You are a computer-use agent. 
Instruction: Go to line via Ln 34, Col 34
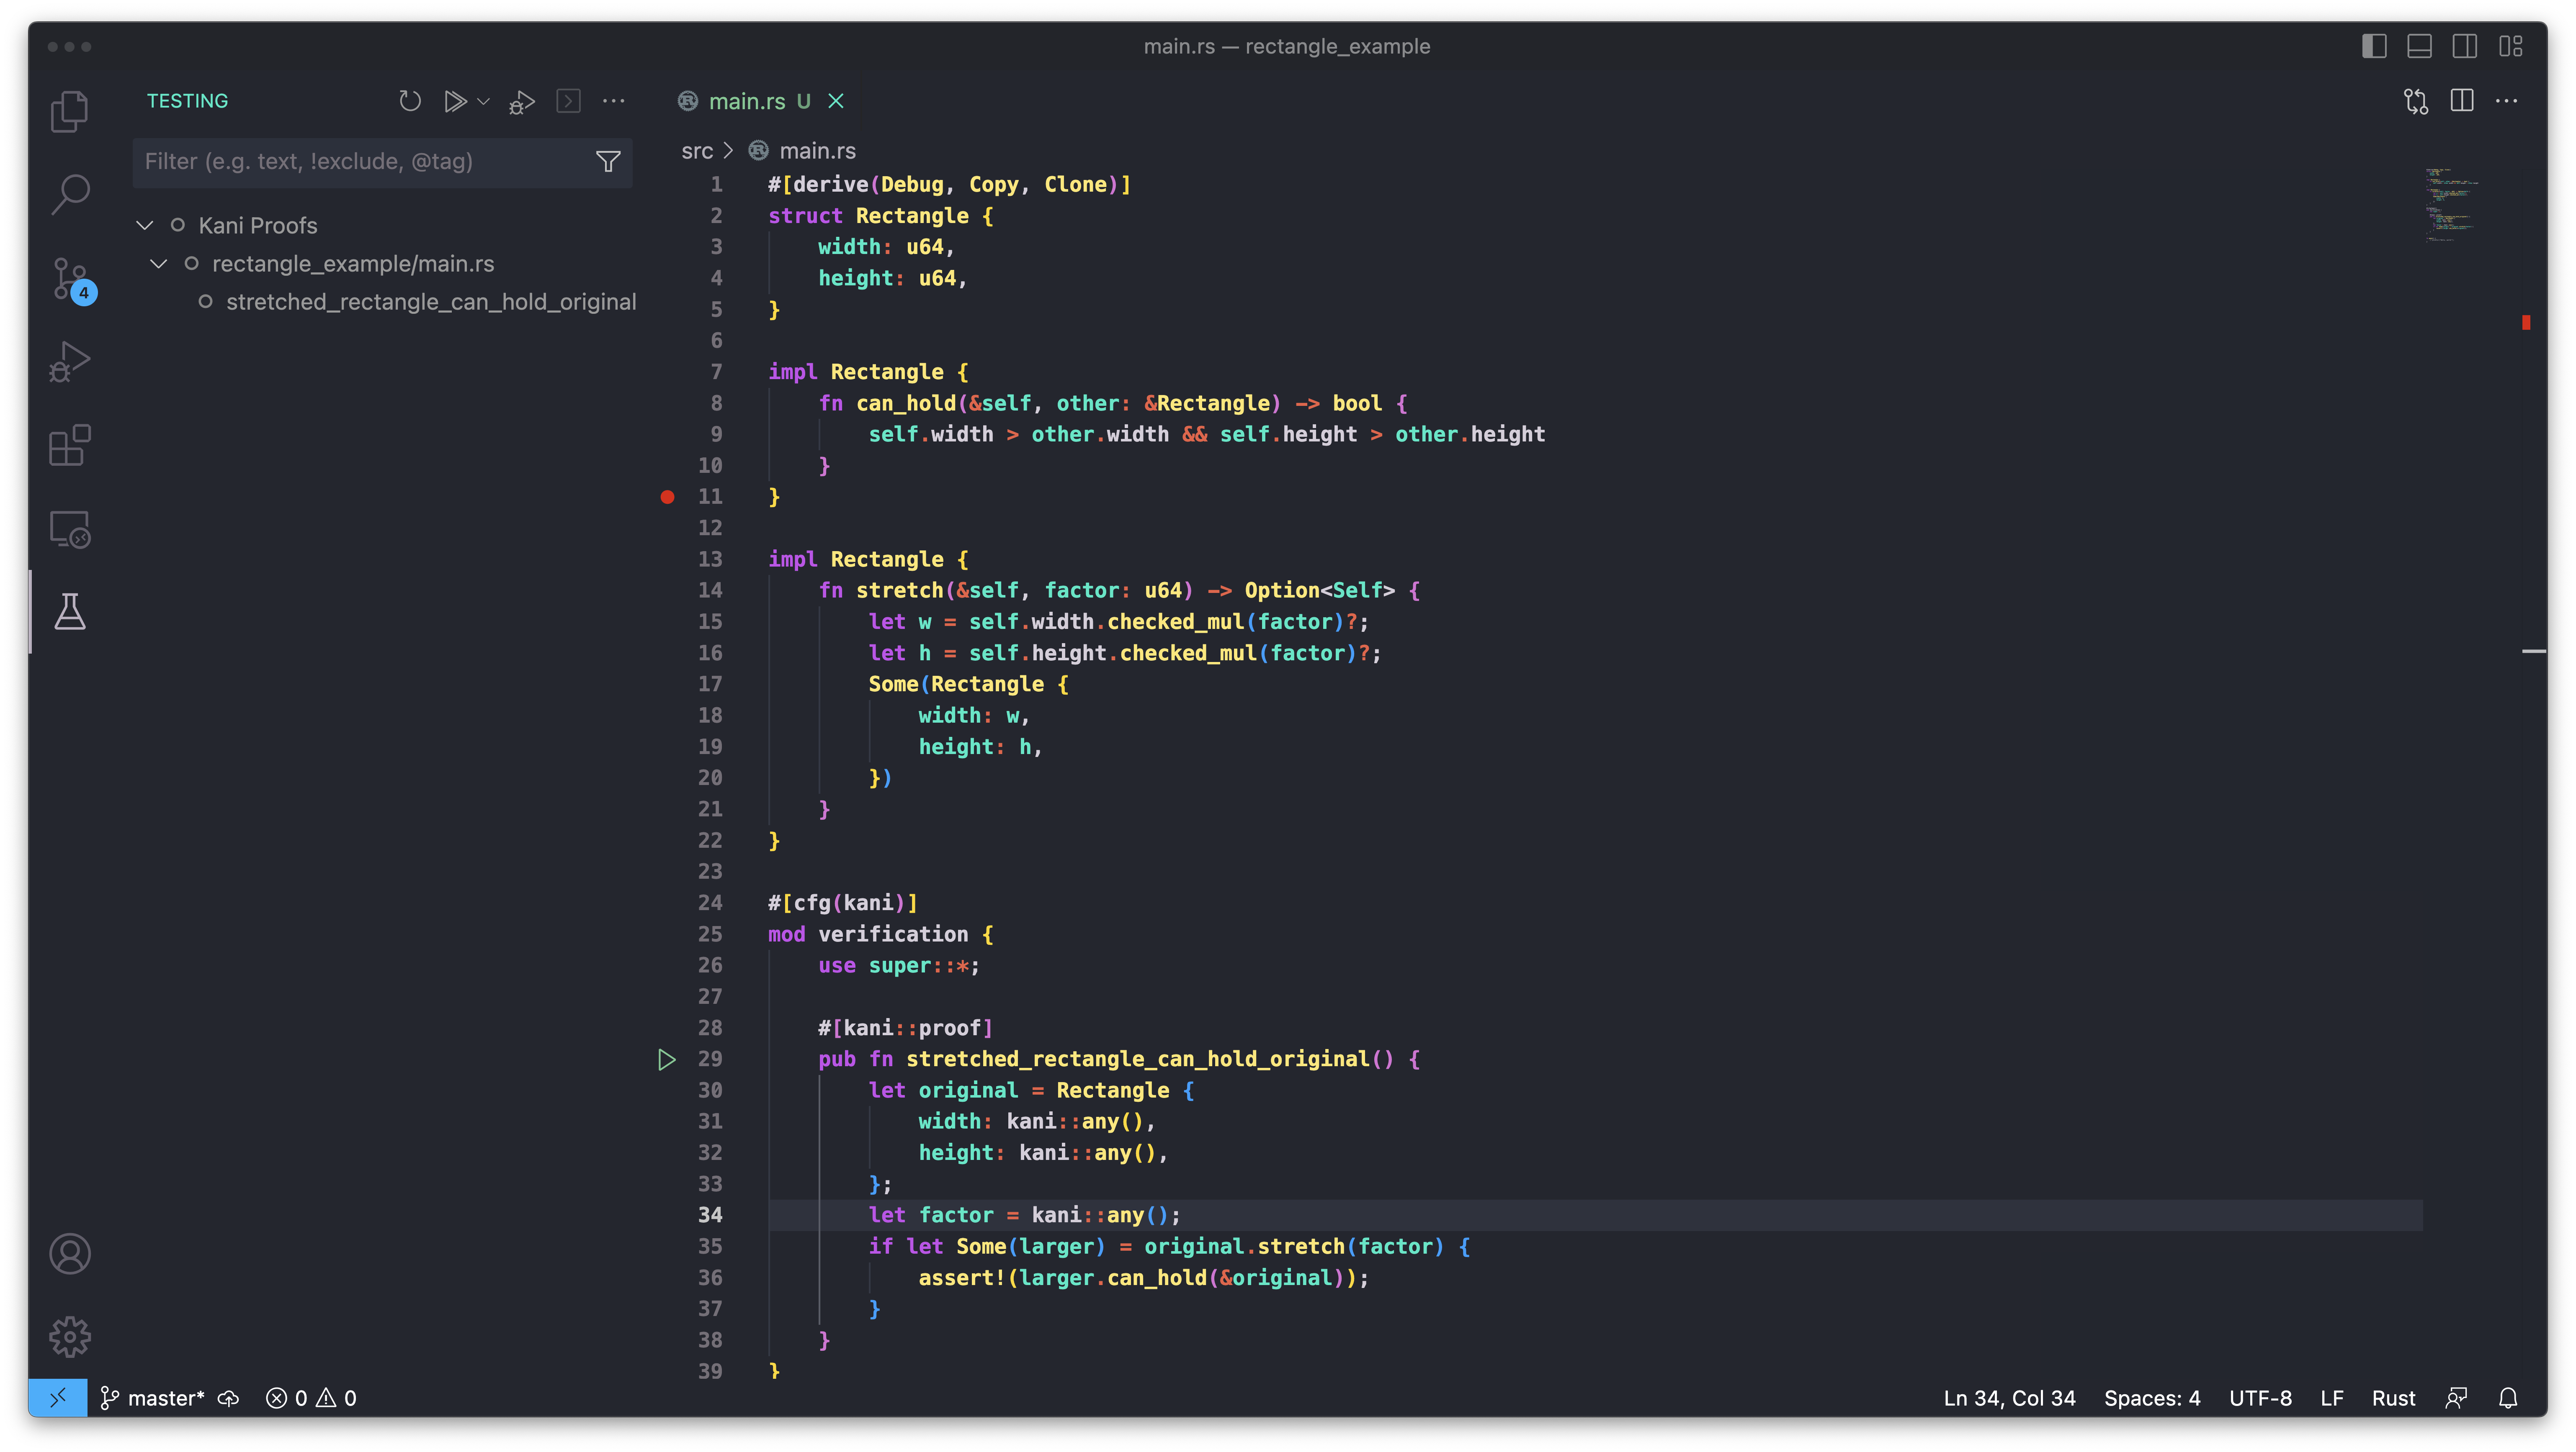click(x=2009, y=1398)
